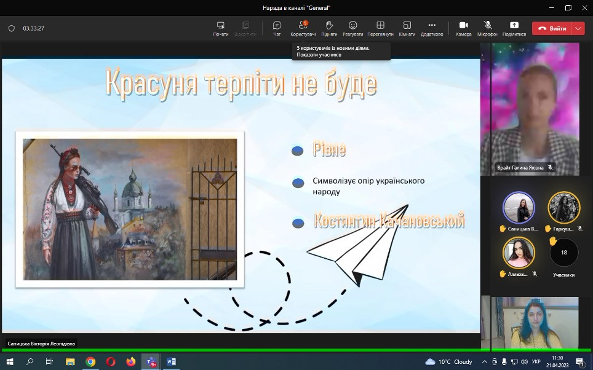The width and height of the screenshot is (593, 370).
Task: Click the Почати share button
Action: (x=220, y=28)
